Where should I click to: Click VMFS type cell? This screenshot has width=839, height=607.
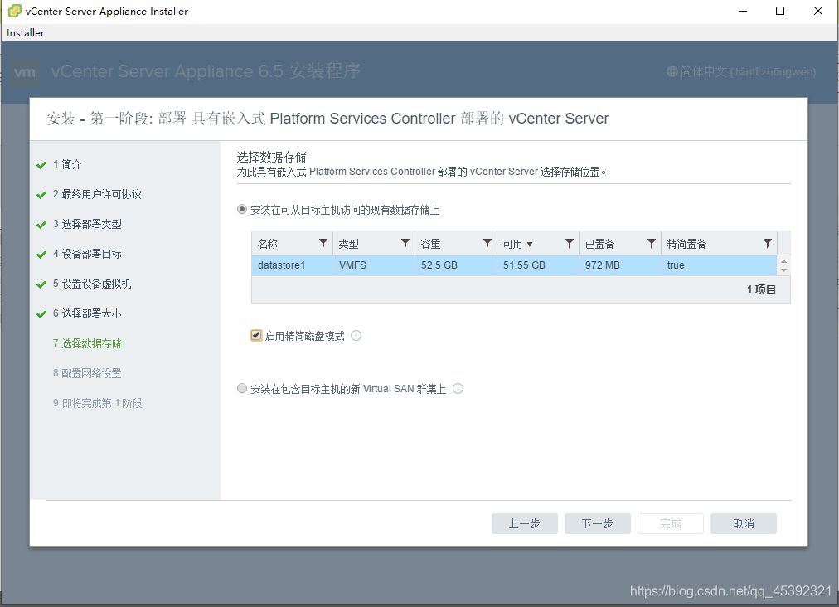(x=373, y=265)
